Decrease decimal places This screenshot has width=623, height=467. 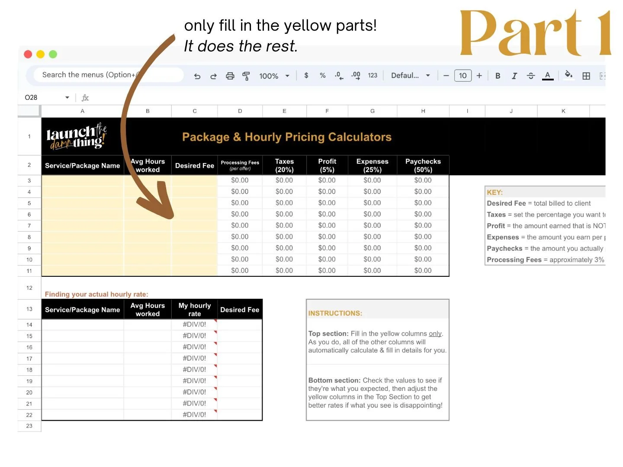pos(339,76)
